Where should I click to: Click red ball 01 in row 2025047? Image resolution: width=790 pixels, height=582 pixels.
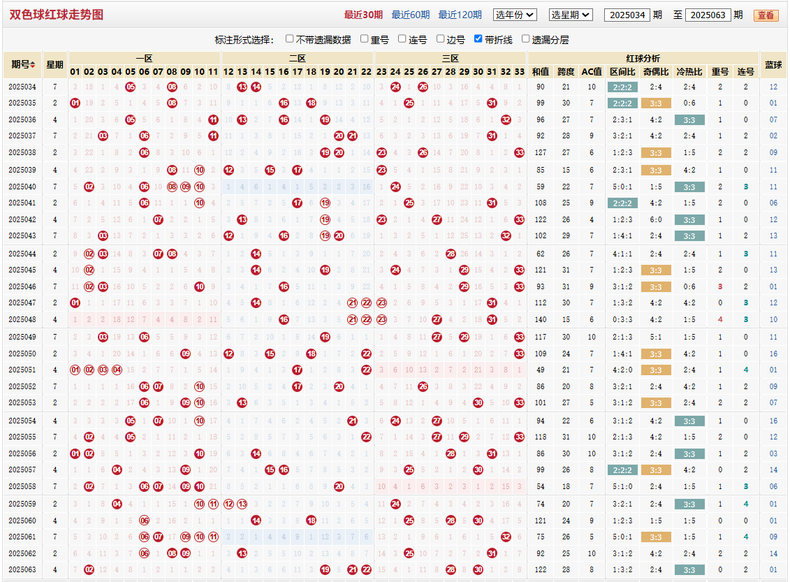click(75, 303)
